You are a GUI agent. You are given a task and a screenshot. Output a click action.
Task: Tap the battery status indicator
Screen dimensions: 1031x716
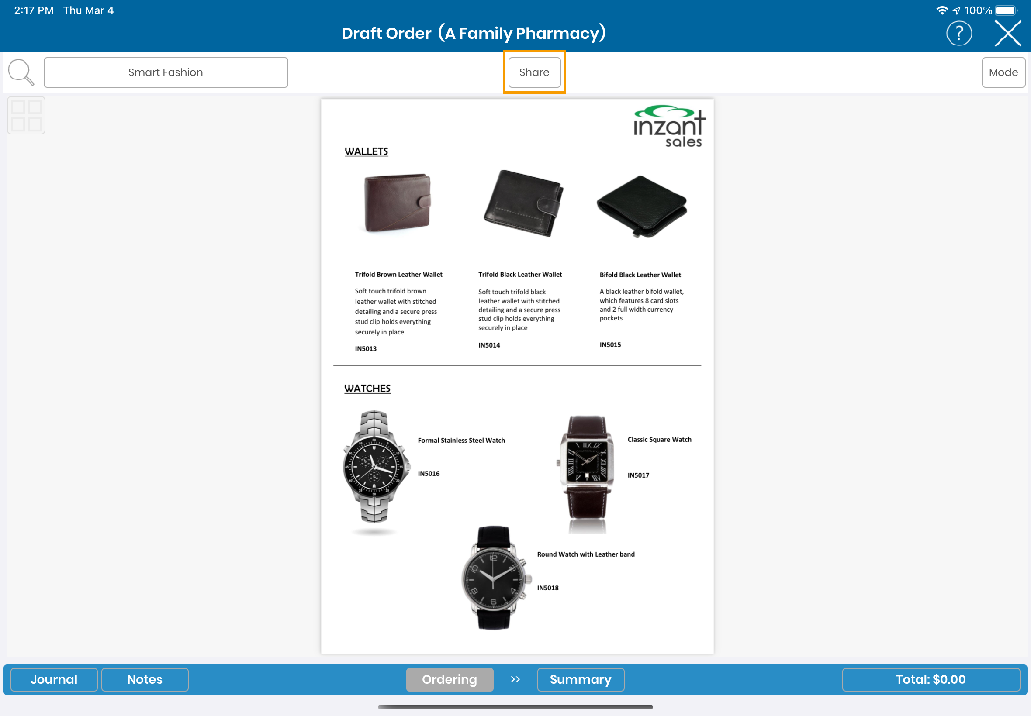point(1005,10)
